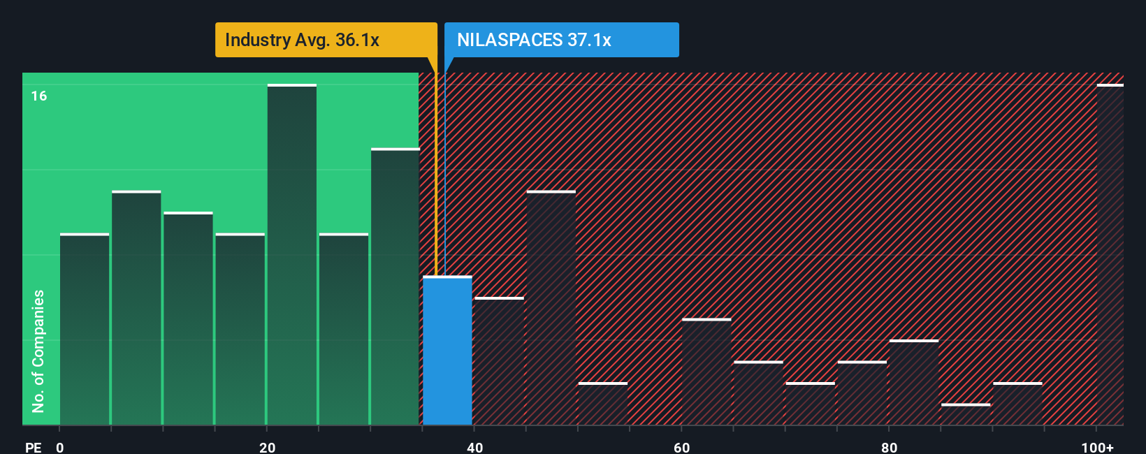The image size is (1146, 454).
Task: Click the 100+ PE bar at right edge
Action: (x=1110, y=255)
